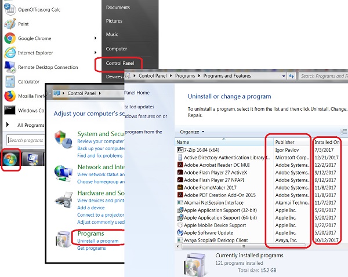Viewport: 348px width, 277px height.
Task: Select Apple Mobile Device Support icon
Action: 180,225
